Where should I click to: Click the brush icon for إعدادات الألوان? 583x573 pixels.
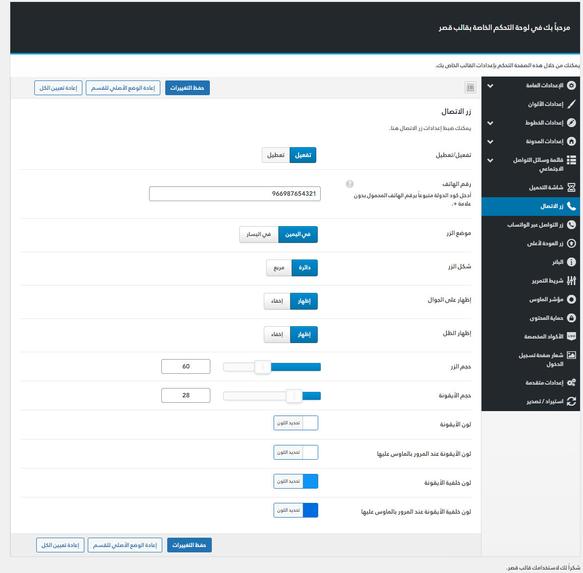click(x=571, y=104)
